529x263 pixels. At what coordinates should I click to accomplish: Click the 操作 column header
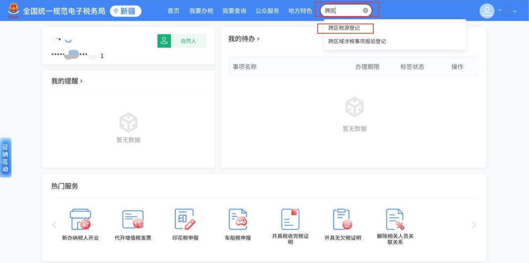click(x=457, y=67)
